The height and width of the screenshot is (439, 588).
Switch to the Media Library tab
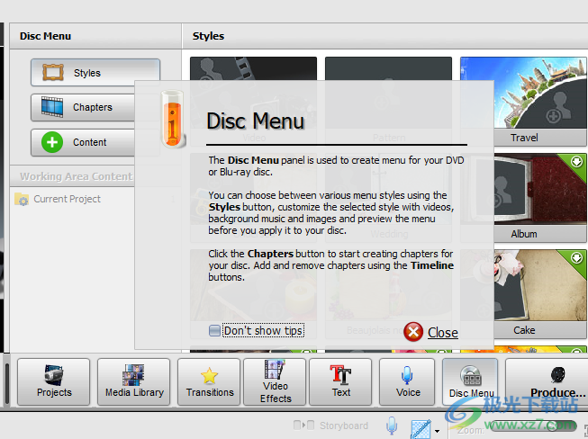[134, 381]
